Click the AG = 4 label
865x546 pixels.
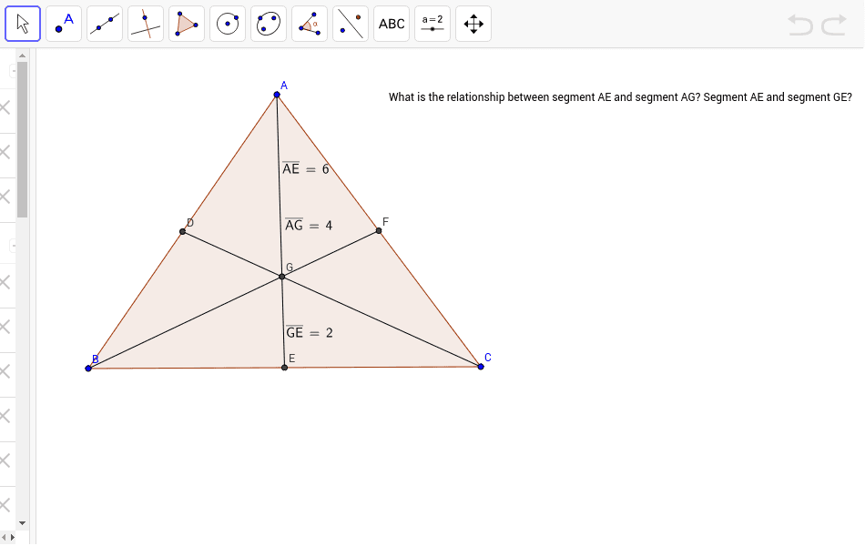pyautogui.click(x=309, y=225)
